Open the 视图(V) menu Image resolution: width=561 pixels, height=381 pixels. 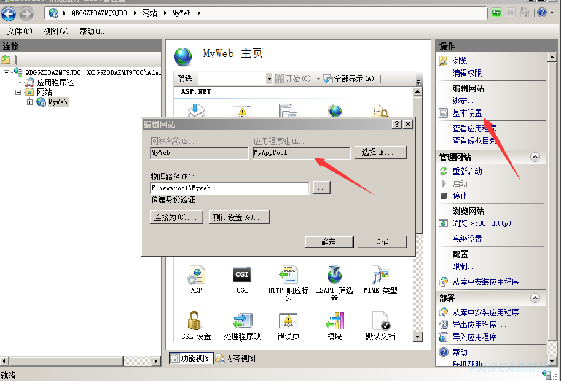[x=56, y=31]
